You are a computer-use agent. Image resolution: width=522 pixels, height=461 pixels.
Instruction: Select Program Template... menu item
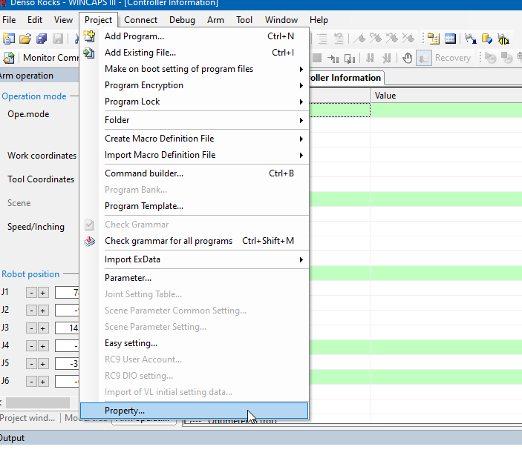(195, 206)
